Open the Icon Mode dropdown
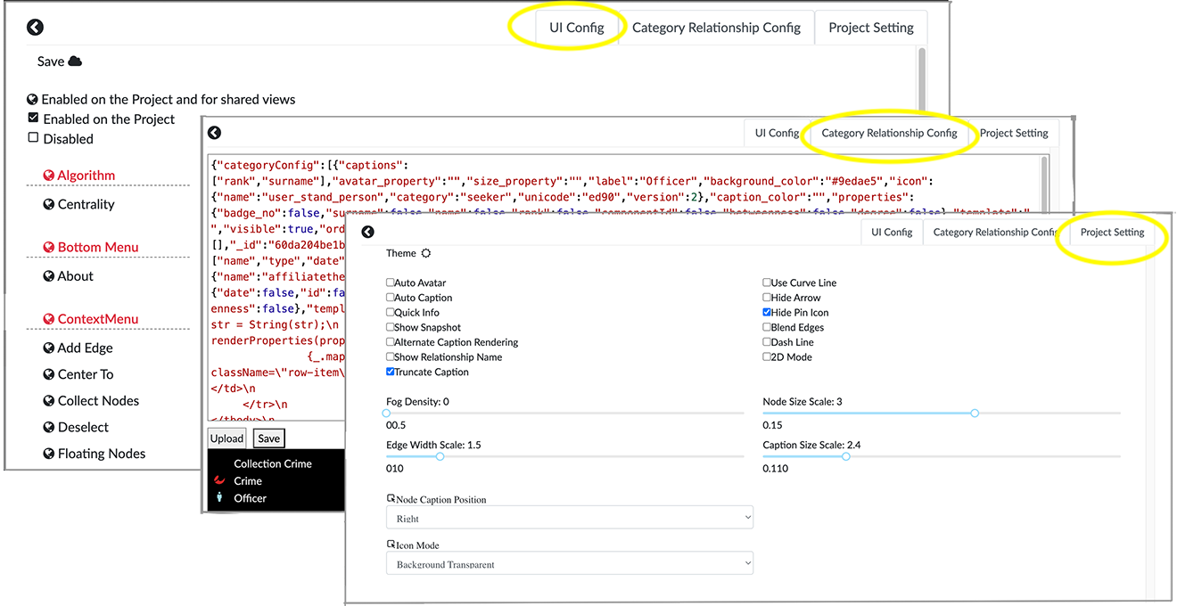The width and height of the screenshot is (1177, 606). click(569, 563)
